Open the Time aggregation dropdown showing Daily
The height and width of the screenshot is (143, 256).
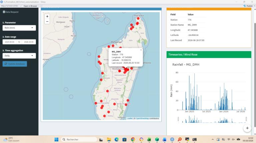pyautogui.click(x=19, y=56)
